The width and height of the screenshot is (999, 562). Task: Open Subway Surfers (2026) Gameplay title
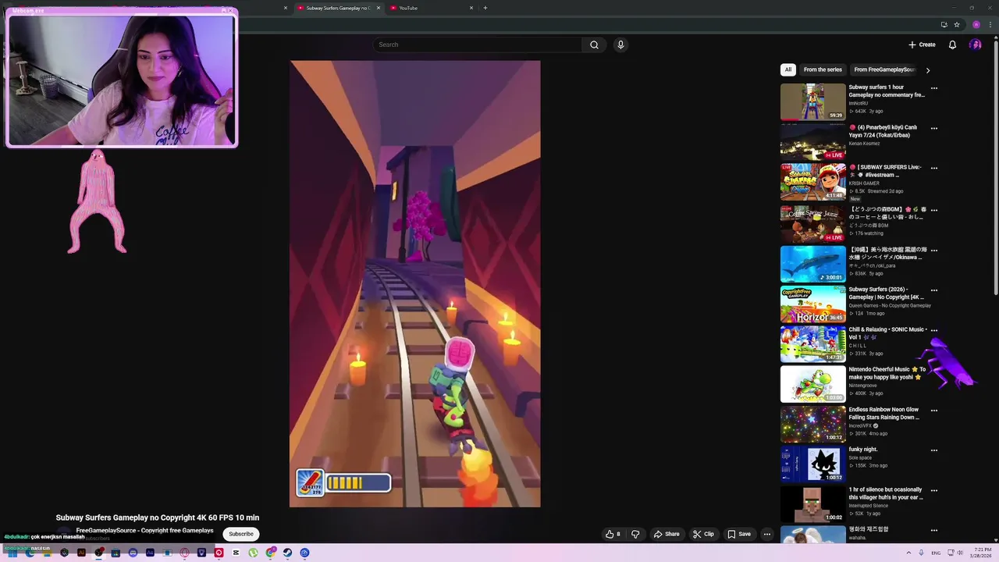pos(887,293)
